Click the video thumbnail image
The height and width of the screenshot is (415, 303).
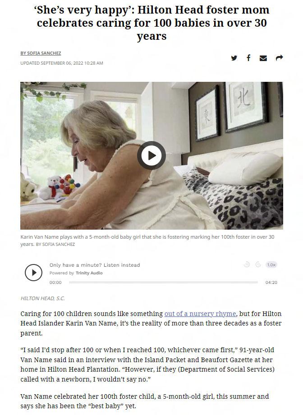point(151,156)
